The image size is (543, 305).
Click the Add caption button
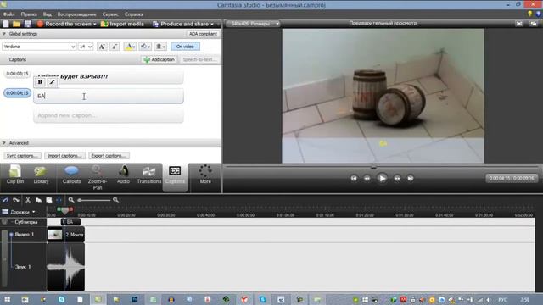160,59
